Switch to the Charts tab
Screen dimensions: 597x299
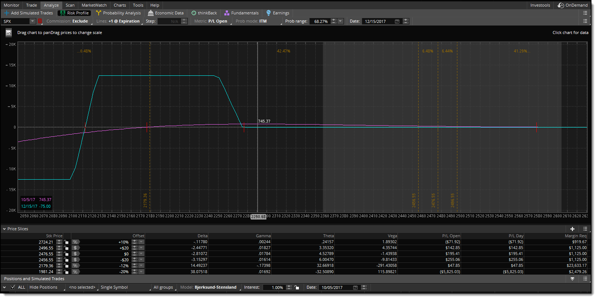coord(120,5)
